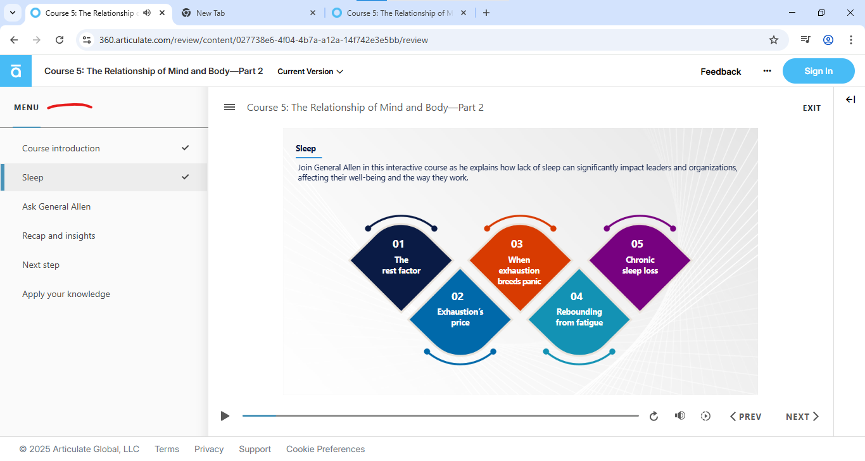Switch to the New Tab tab
The width and height of the screenshot is (865, 461).
[x=248, y=13]
